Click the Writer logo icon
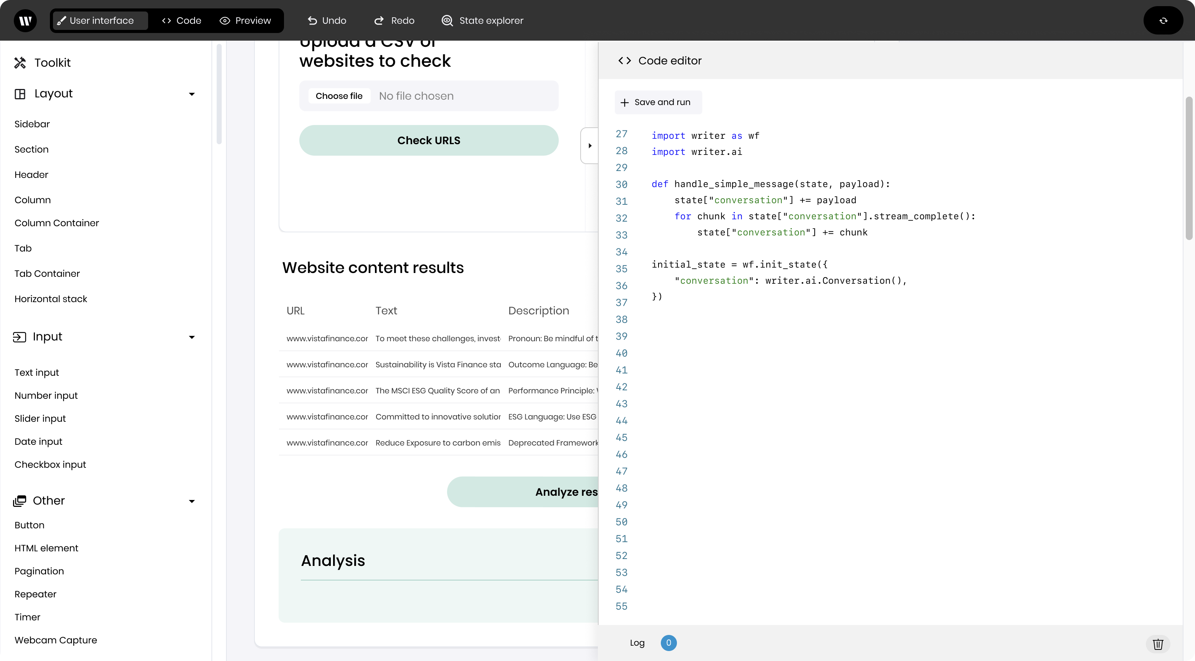1195x661 pixels. [x=25, y=20]
